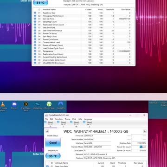Screen dimensions: 167x167
Task: Click the Temperature row raw value
Action: point(124,51)
